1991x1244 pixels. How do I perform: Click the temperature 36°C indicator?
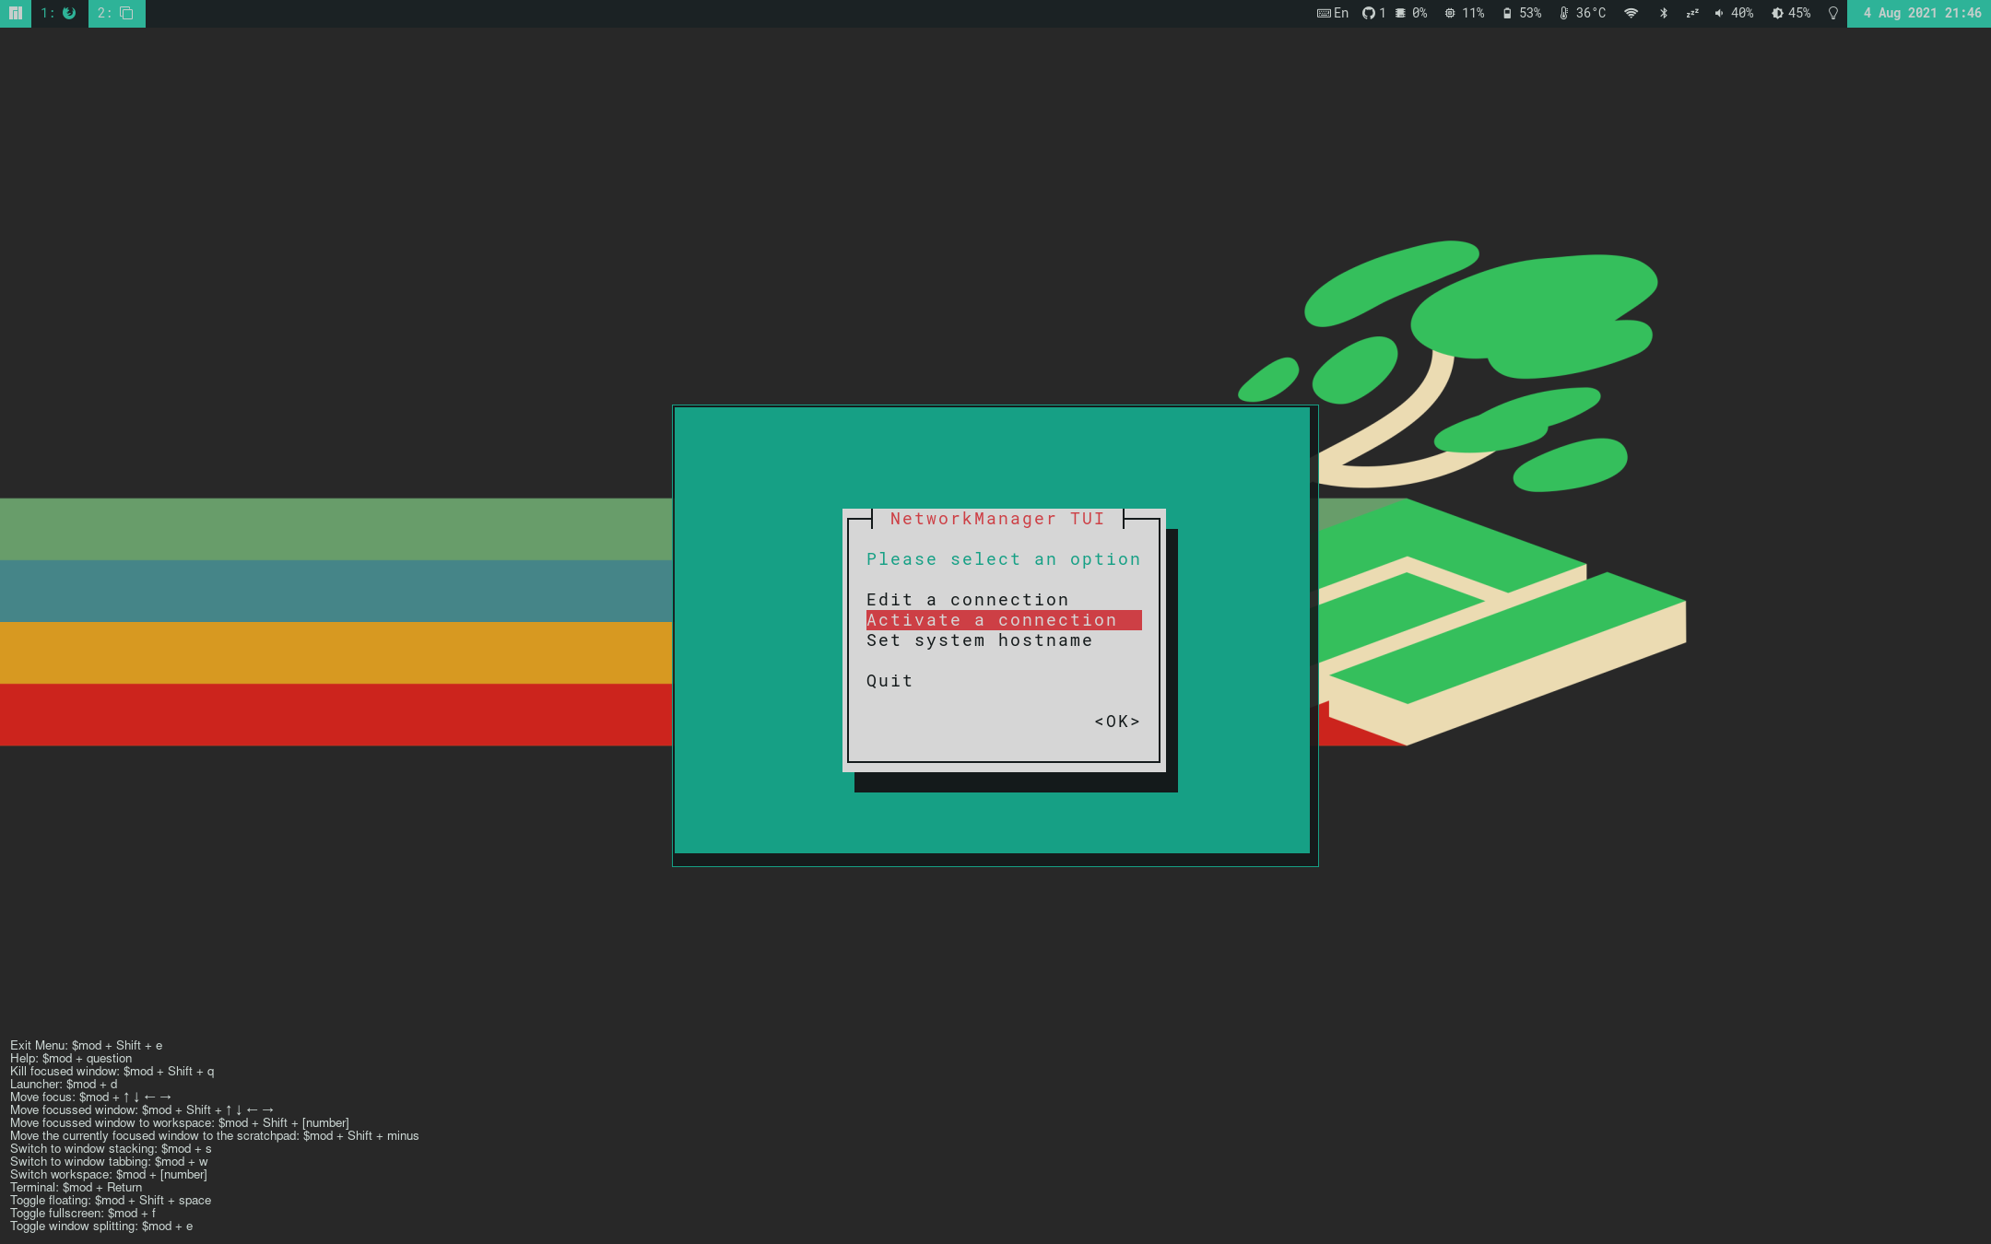(x=1583, y=13)
